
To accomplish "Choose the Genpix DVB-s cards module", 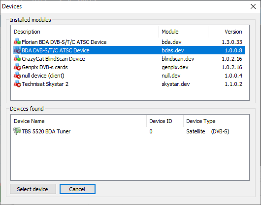I will [129, 67].
